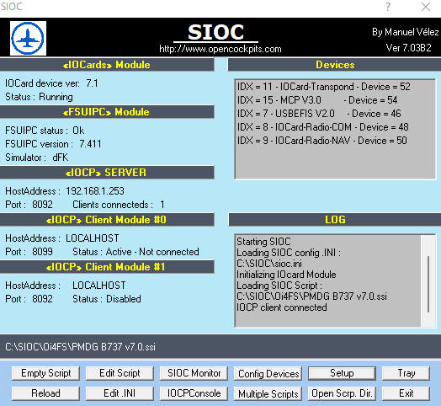Viewport: 441px width, 406px height.
Task: Click the 'Ver 7.03B2' version text
Action: pyautogui.click(x=408, y=48)
